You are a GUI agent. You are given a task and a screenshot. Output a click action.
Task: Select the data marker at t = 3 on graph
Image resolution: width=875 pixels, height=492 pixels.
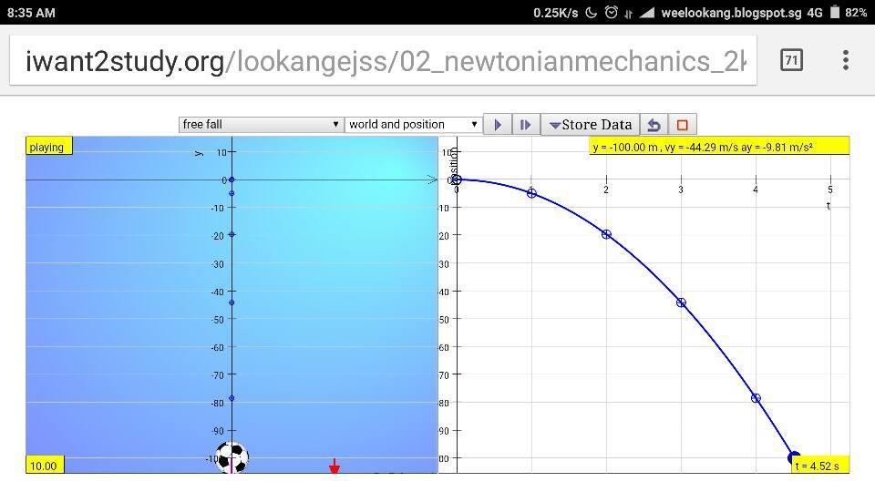point(681,302)
